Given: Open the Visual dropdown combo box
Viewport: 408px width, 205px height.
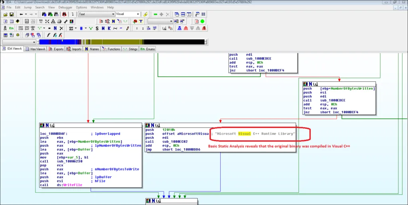Looking at the screenshot, I should [x=128, y=14].
